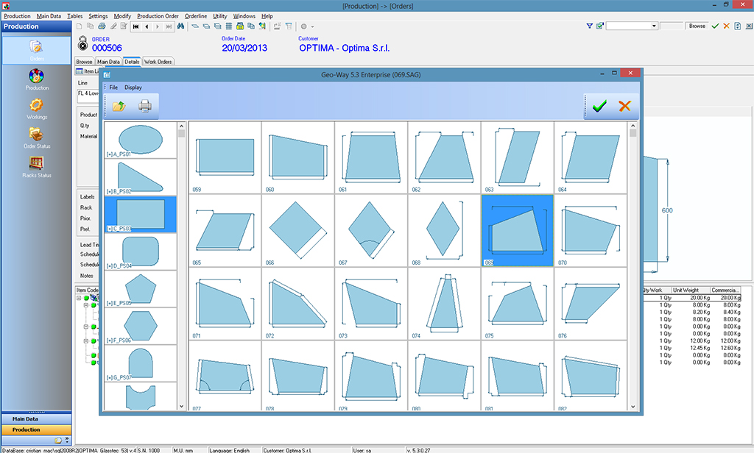Confirm shape with green checkmark in Geo-Way
This screenshot has height=453, width=754.
pyautogui.click(x=599, y=106)
